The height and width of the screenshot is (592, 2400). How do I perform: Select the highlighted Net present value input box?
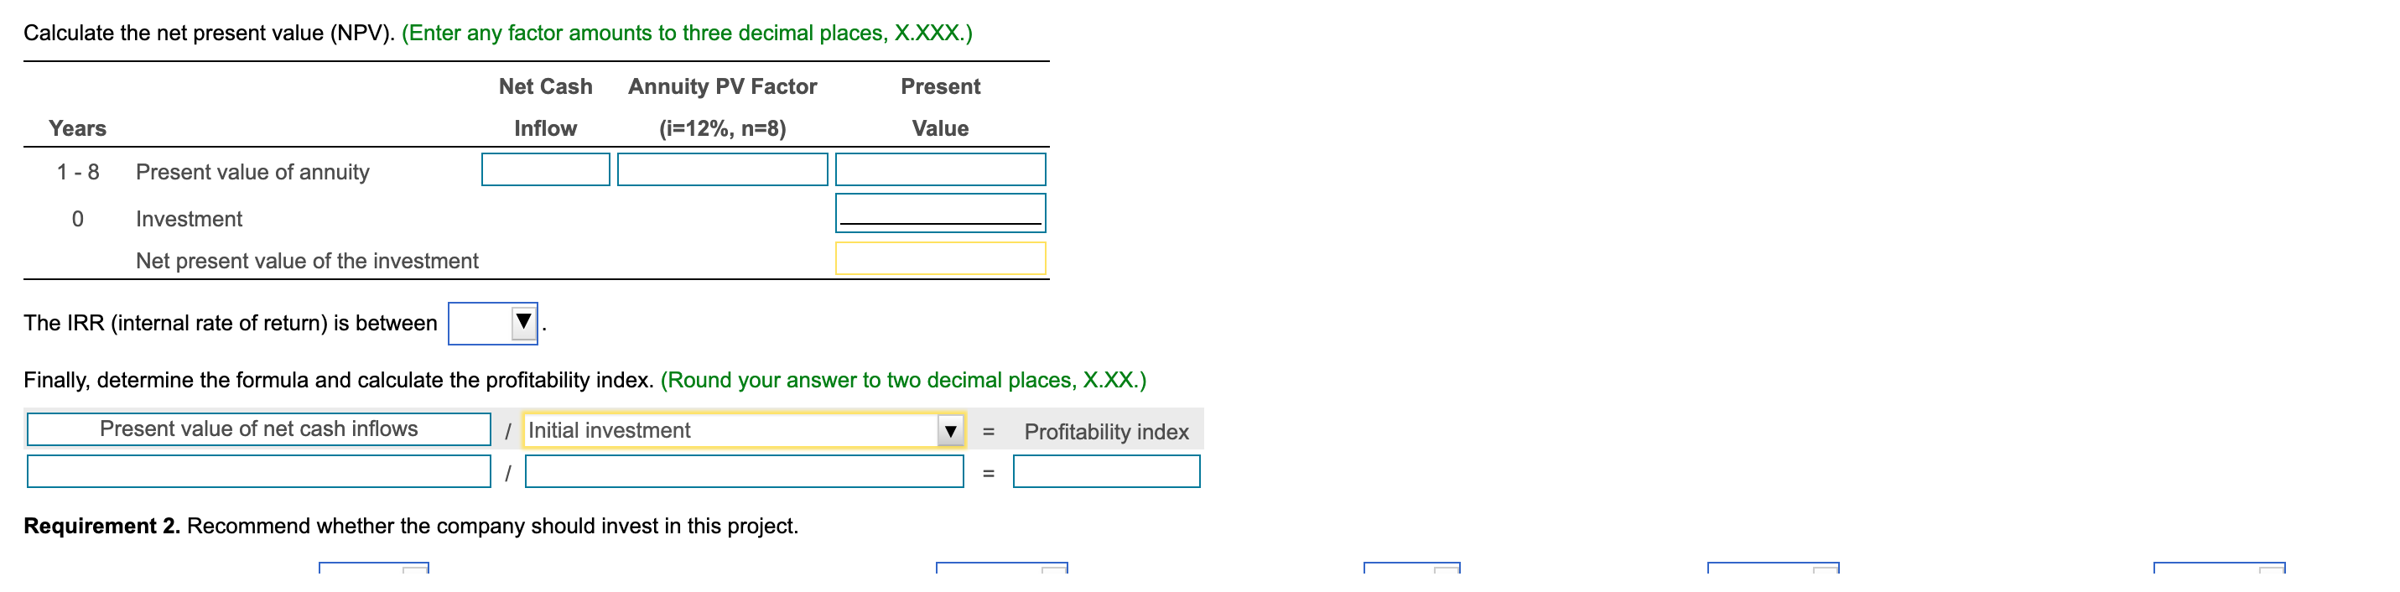[941, 259]
